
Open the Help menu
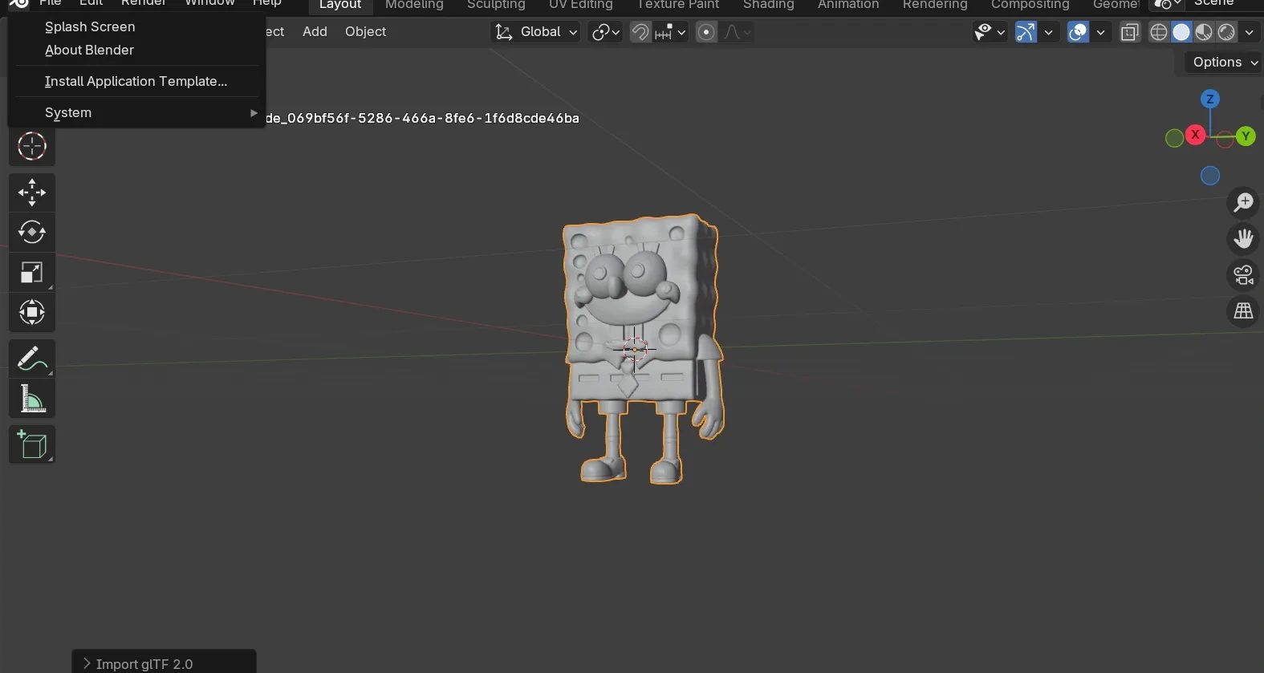(x=267, y=3)
